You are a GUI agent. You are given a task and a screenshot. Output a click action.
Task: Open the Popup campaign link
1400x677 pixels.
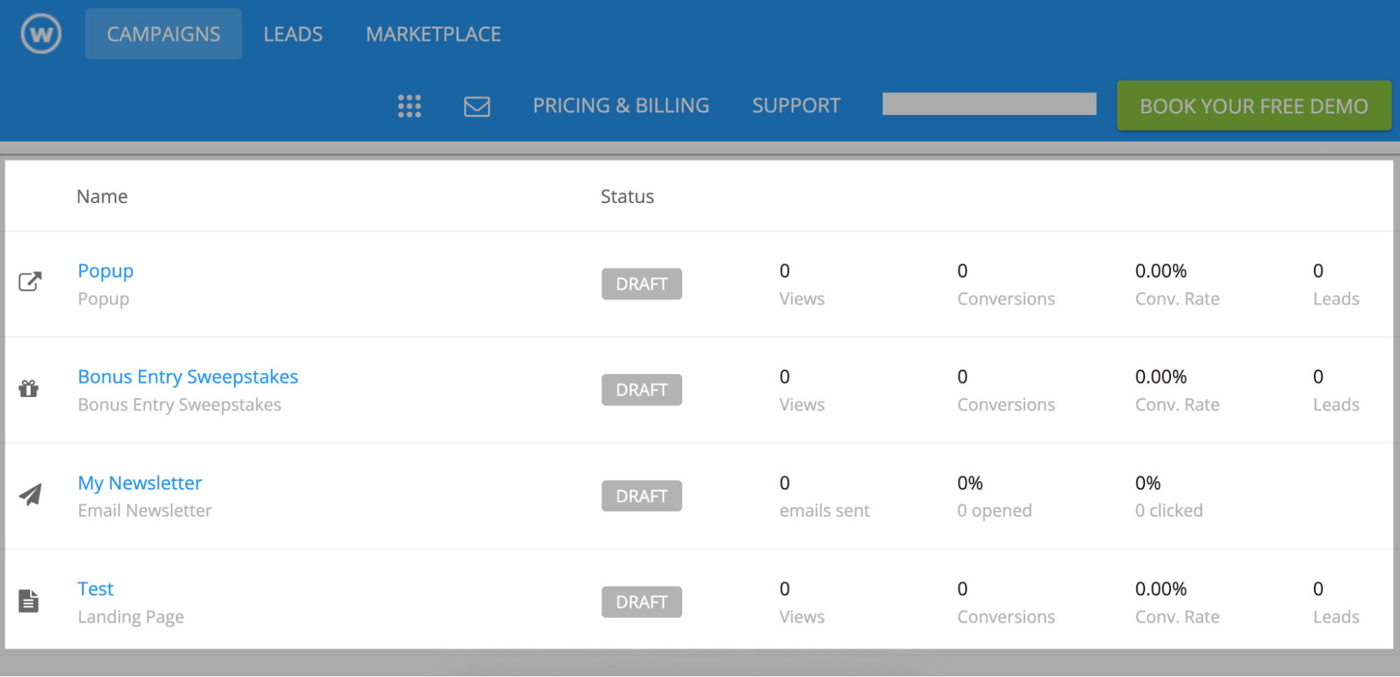[105, 270]
